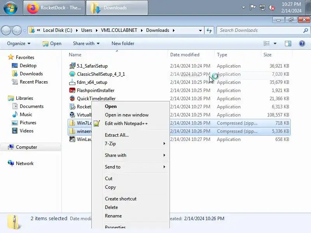This screenshot has height=233, width=311.
Task: Select the FlashpointInstaller file icon
Action: tap(72, 90)
